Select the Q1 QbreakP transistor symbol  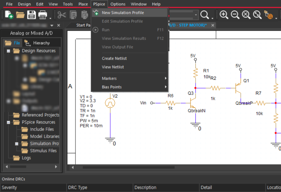(239, 88)
